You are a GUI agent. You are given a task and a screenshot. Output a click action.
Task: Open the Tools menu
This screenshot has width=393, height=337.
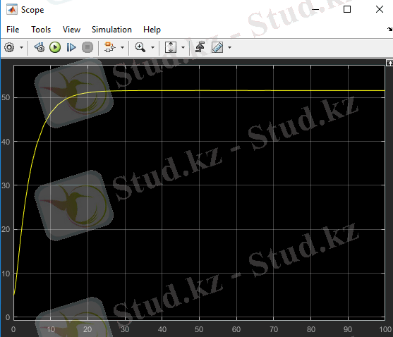point(41,30)
